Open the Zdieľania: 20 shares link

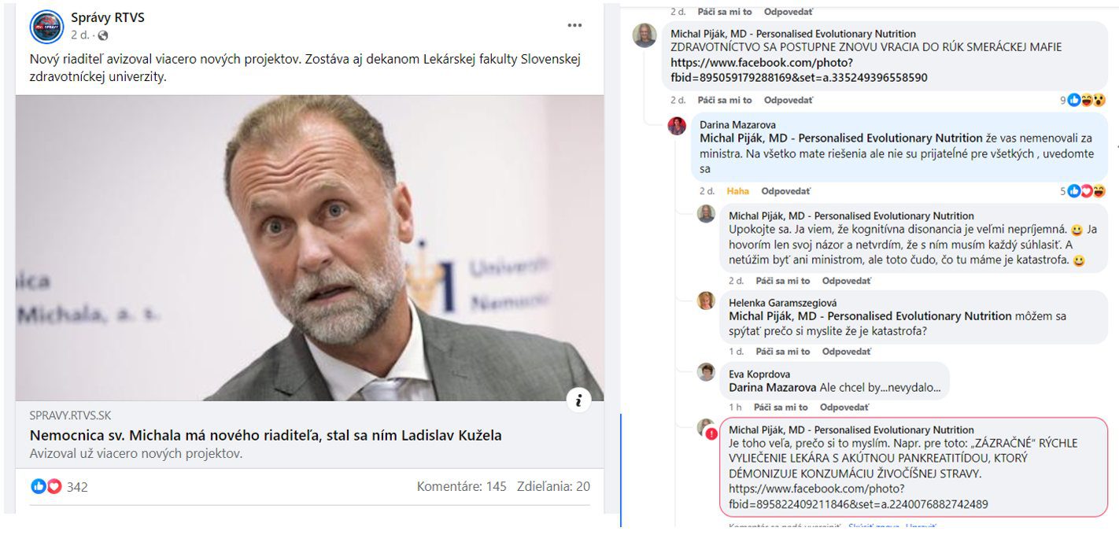553,486
